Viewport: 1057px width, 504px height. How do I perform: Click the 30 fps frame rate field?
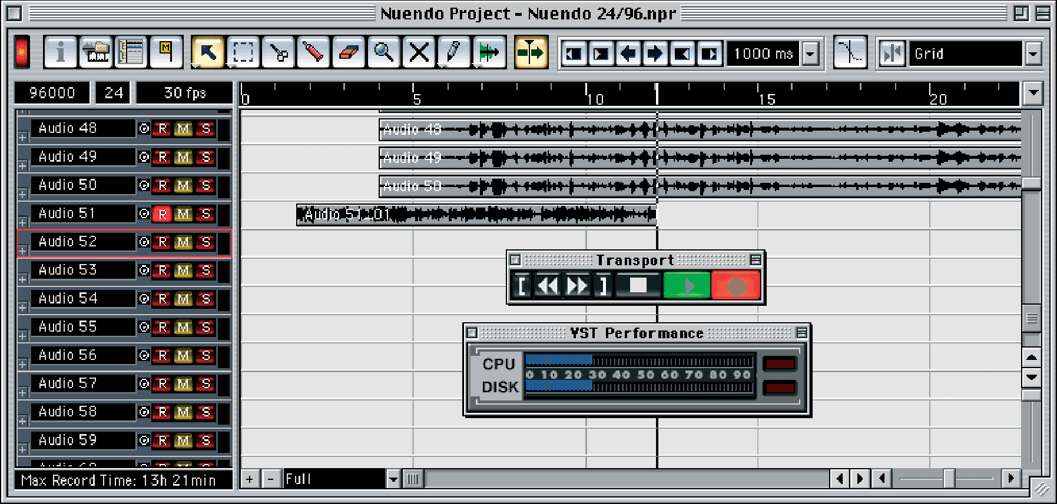tap(185, 93)
